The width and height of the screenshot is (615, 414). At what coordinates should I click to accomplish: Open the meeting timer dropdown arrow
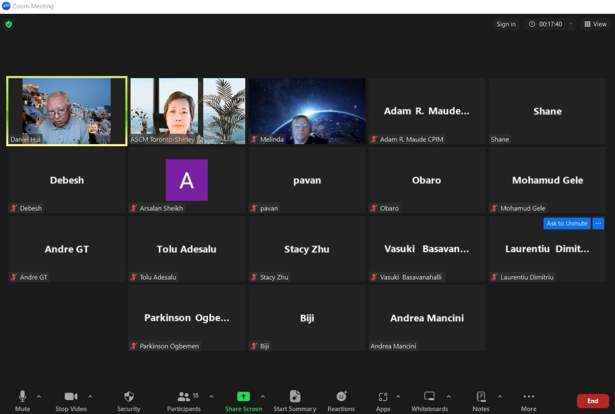point(571,24)
